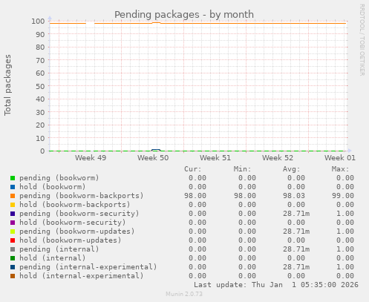
Task: Click the 'pending (internal)' legend label
Action: point(59,249)
